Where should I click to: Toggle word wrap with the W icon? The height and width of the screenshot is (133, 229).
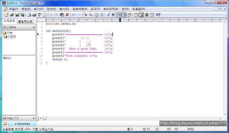(x=113, y=15)
